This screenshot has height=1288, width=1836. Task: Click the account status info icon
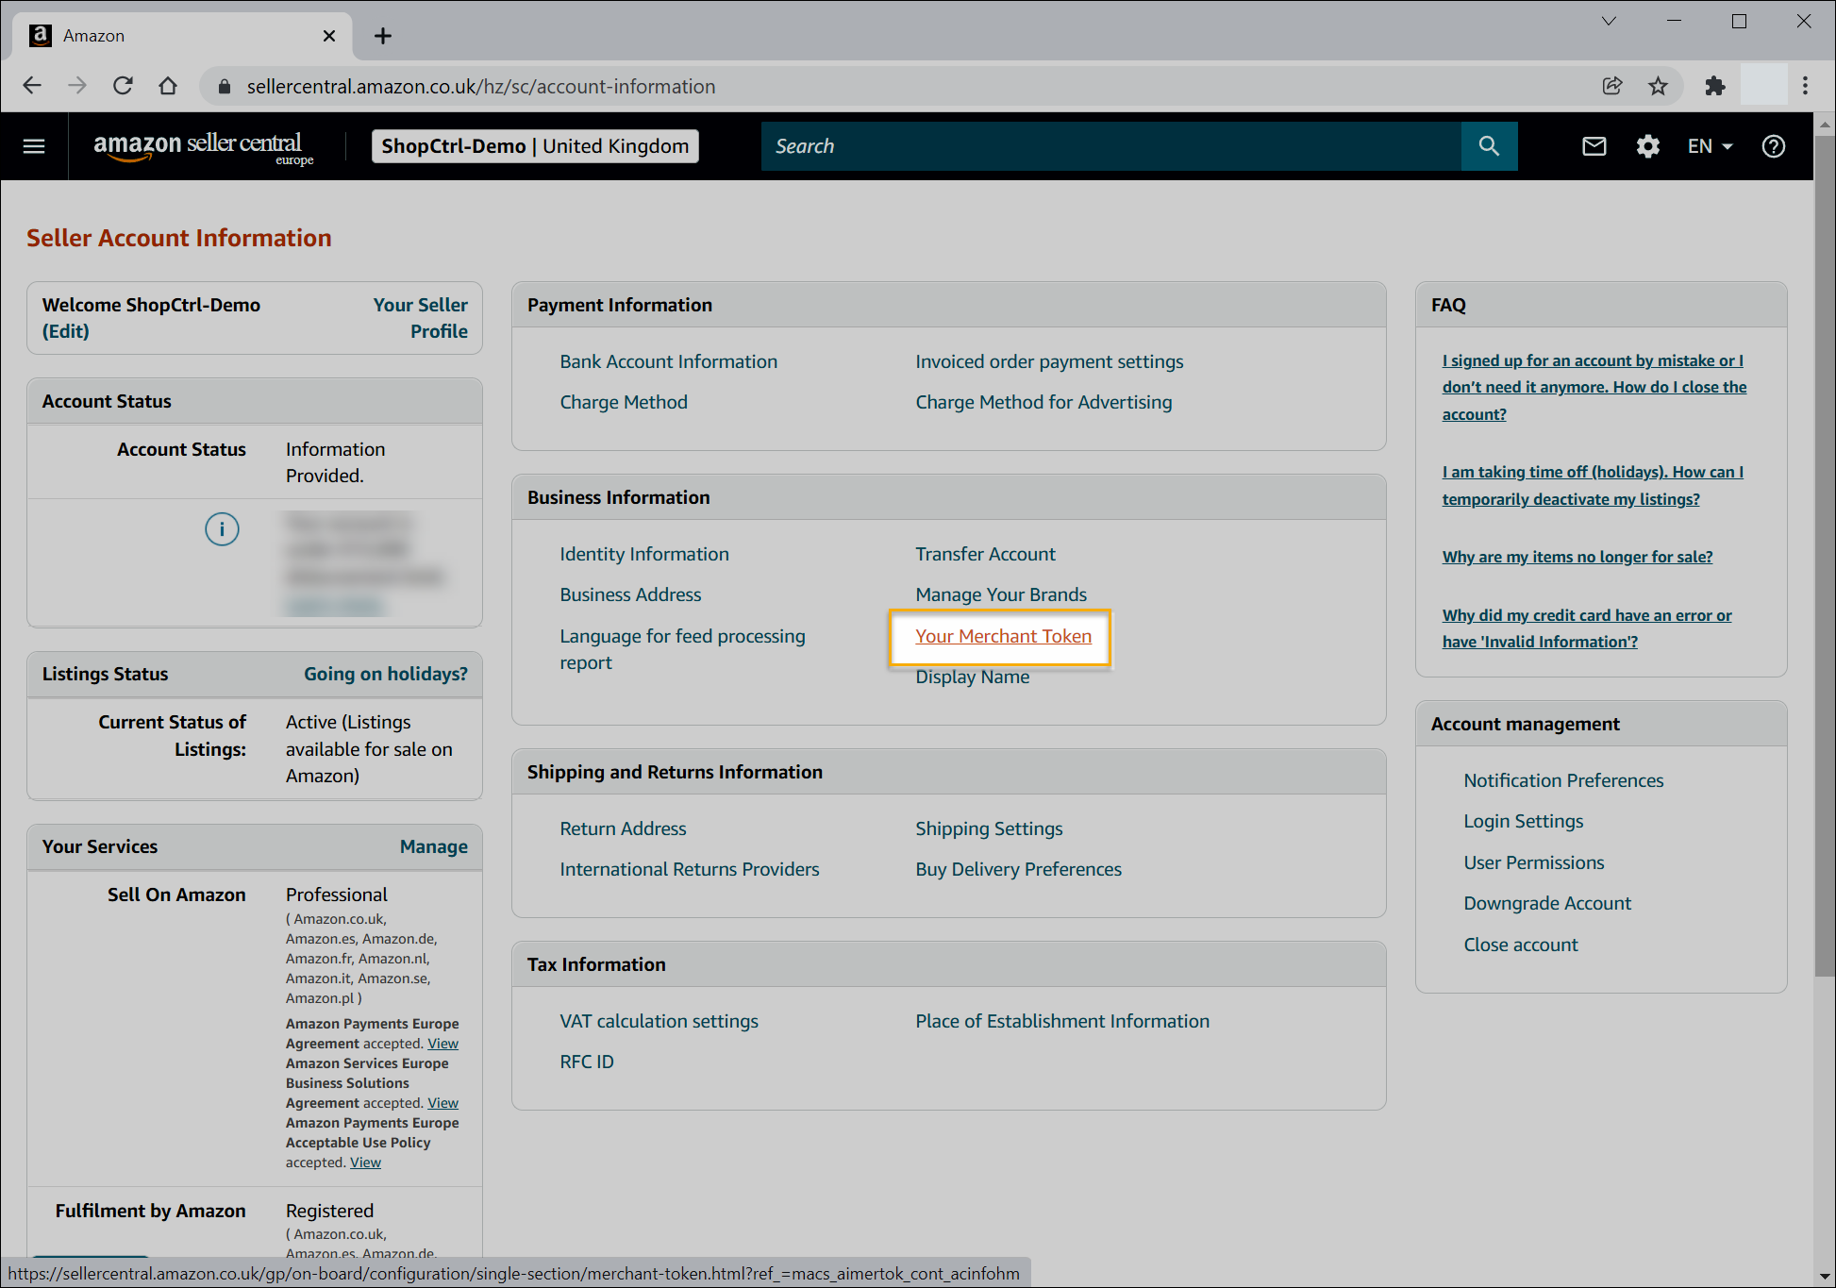(222, 529)
